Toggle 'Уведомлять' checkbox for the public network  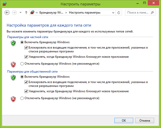[26, 91]
